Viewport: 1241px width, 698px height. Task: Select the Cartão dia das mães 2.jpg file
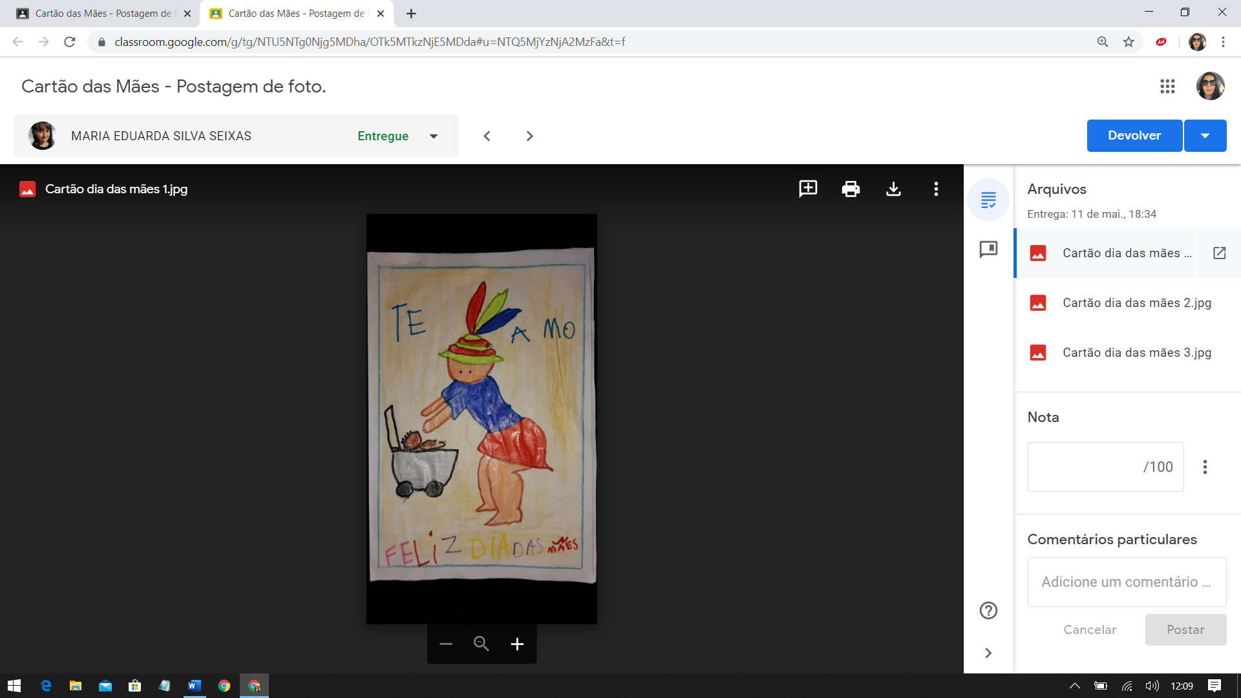click(x=1127, y=302)
